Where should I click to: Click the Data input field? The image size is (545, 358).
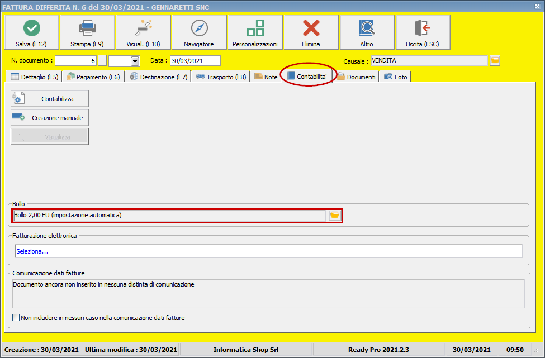(x=195, y=61)
